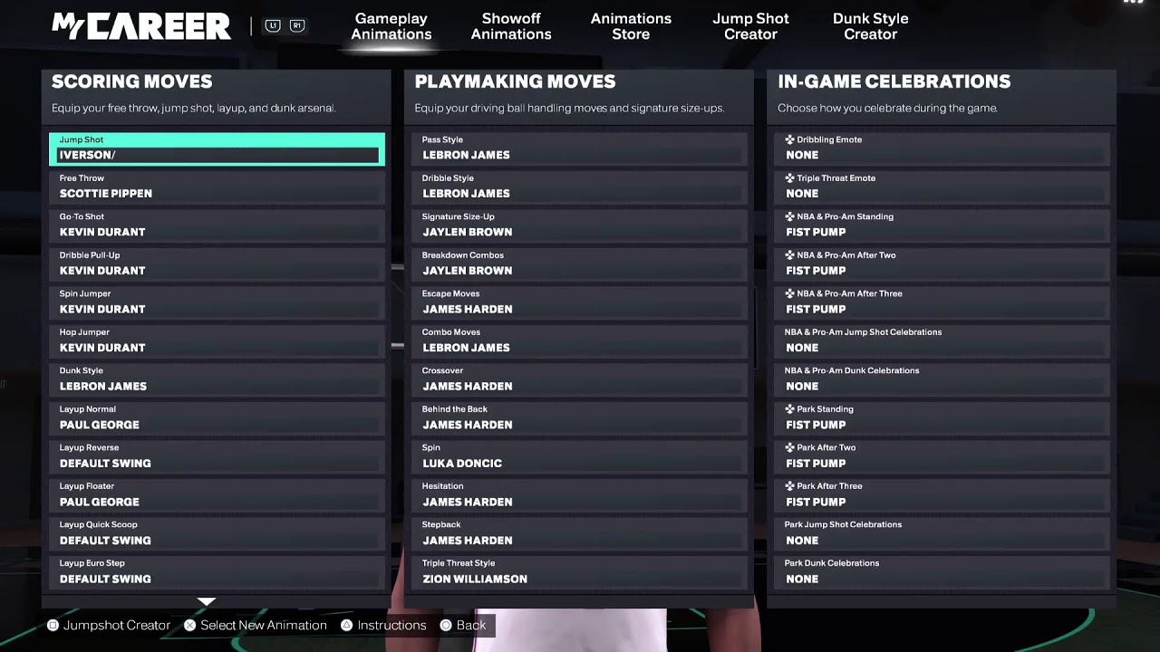Choose the Dunk Style row
The height and width of the screenshot is (652, 1160).
(x=217, y=379)
